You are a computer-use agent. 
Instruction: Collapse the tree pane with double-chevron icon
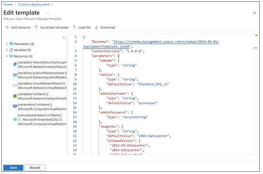click(64, 37)
